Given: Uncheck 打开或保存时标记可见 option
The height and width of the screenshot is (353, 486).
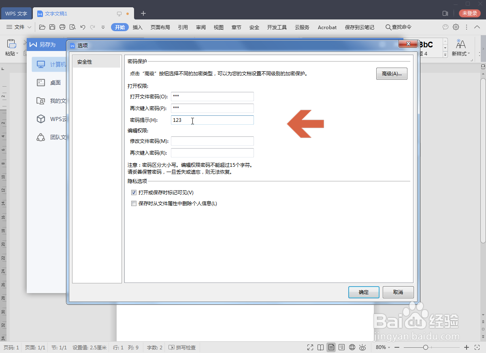Looking at the screenshot, I should 134,192.
